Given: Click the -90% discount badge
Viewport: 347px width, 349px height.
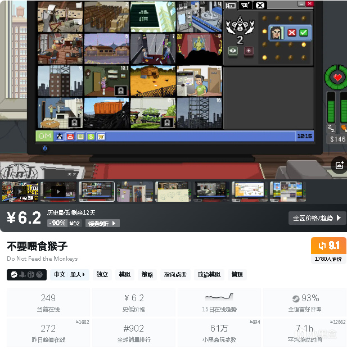Looking at the screenshot, I should pos(57,223).
